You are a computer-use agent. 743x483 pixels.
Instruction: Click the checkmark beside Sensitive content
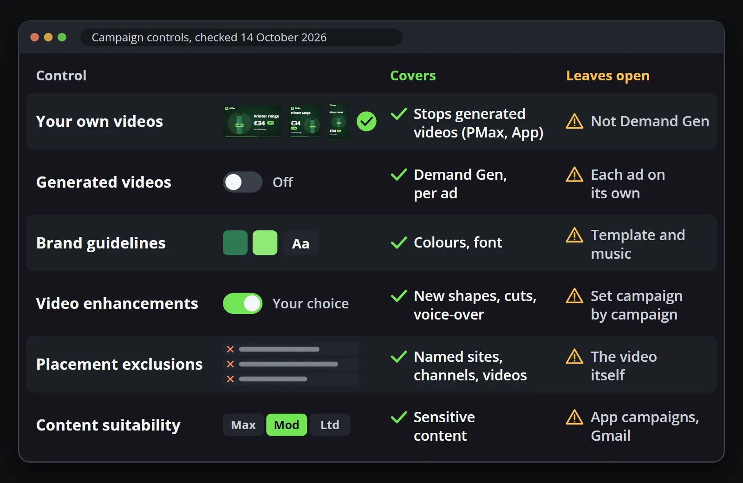(x=399, y=417)
